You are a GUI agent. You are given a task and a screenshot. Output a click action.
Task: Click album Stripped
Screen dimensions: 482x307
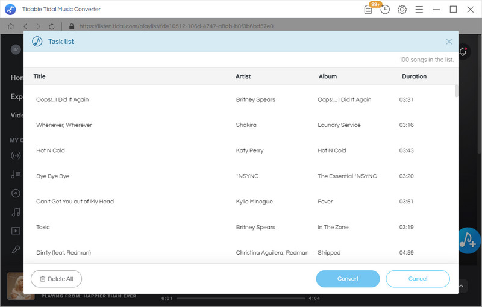329,253
